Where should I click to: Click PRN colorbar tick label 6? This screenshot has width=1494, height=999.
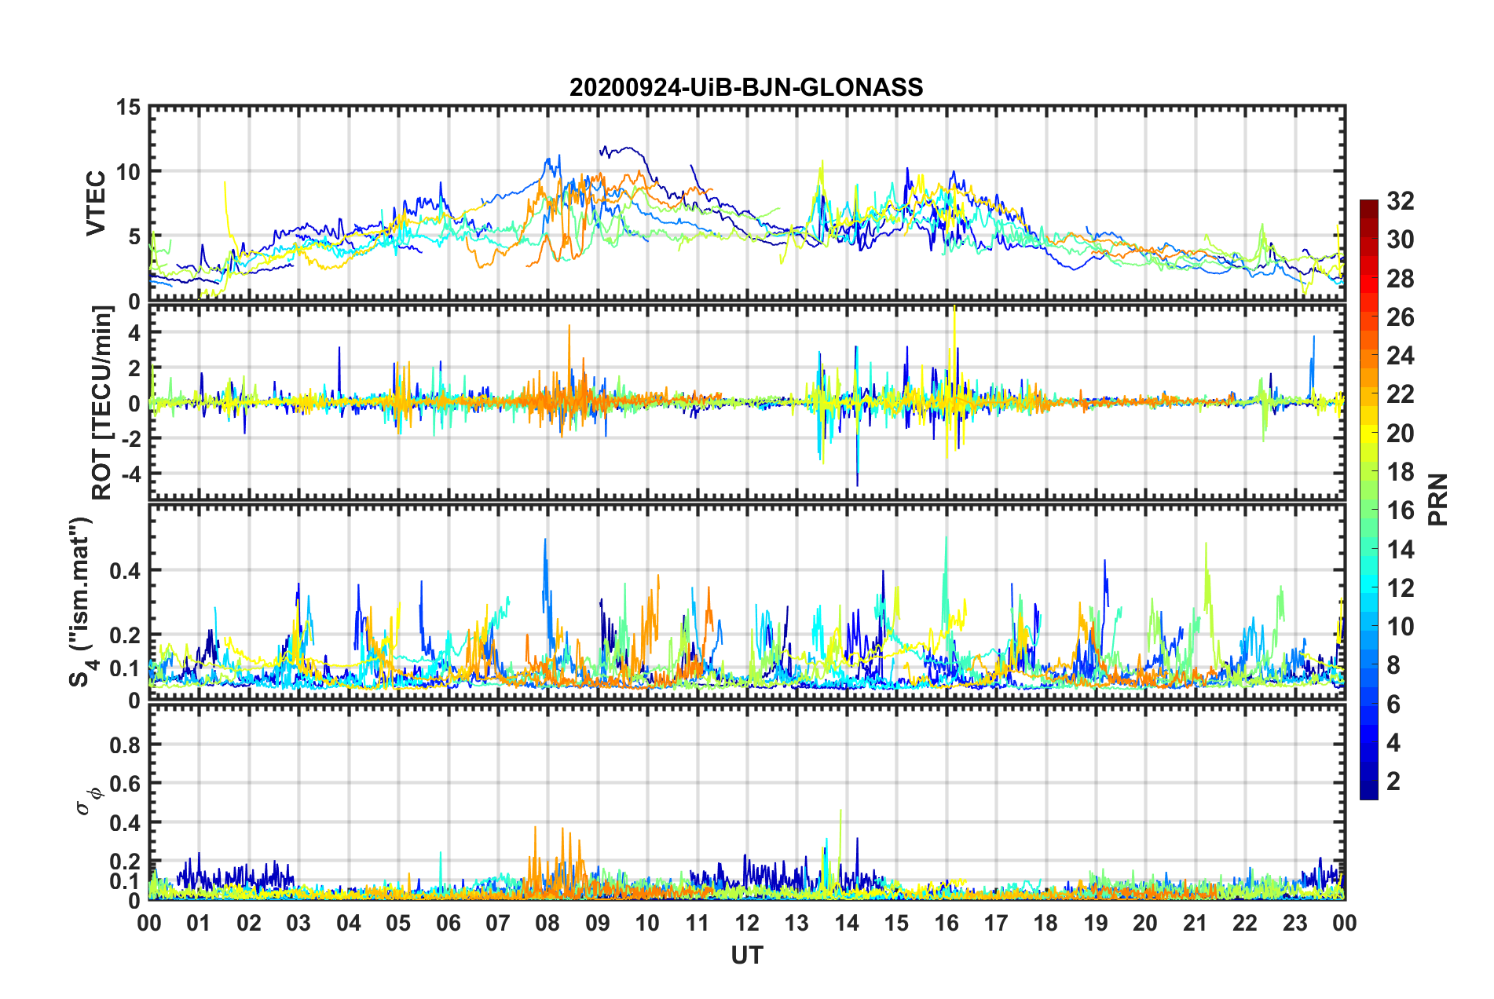(x=1393, y=704)
